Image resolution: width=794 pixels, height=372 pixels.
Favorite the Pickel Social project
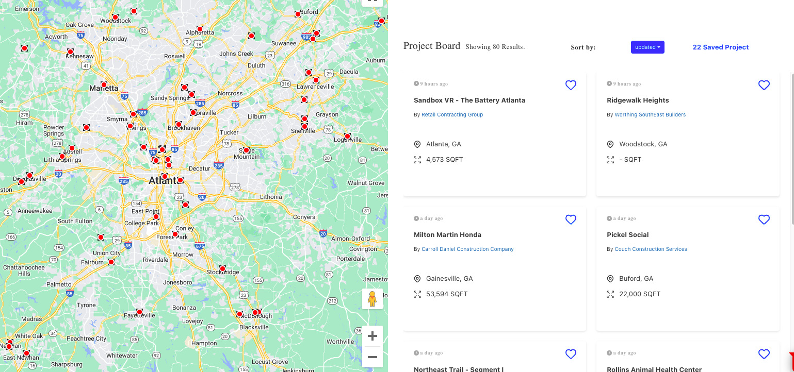tap(764, 220)
